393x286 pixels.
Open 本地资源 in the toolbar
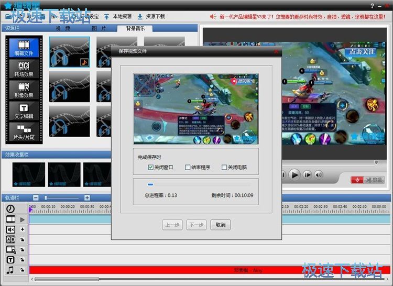coord(122,17)
